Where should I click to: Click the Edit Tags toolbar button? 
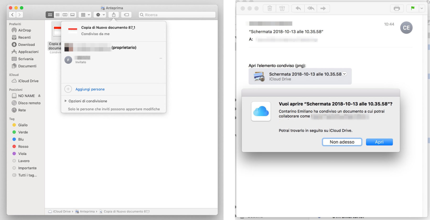click(126, 15)
